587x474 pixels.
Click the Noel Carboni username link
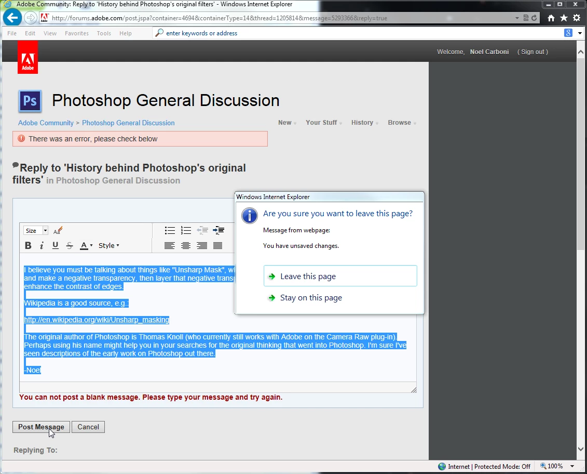(x=489, y=52)
